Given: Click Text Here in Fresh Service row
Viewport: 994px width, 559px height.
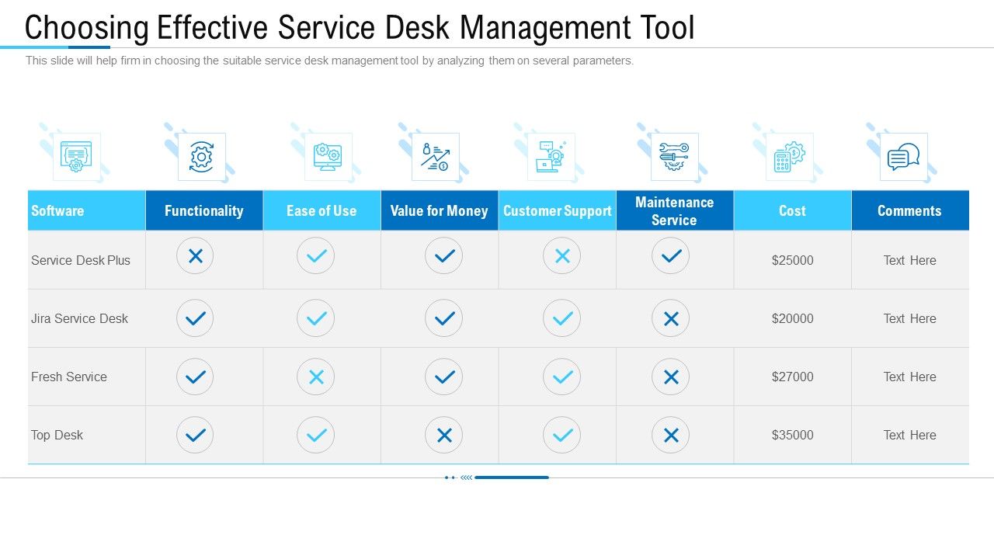Looking at the screenshot, I should (x=910, y=377).
